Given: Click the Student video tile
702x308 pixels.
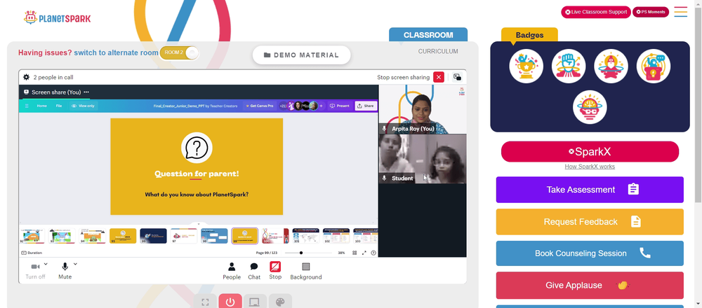Looking at the screenshot, I should [x=423, y=159].
